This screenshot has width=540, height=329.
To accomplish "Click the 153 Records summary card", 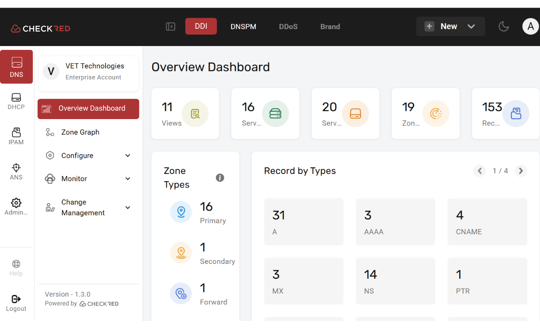I will pos(505,114).
